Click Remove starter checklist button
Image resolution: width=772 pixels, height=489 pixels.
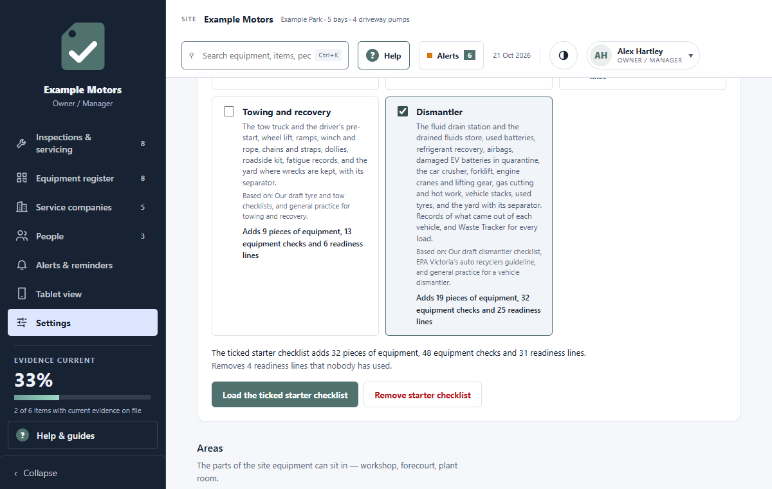point(423,395)
